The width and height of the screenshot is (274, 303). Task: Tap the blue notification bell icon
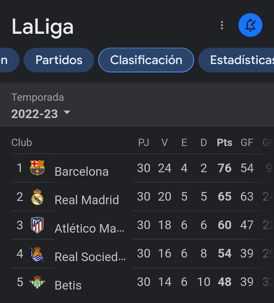pos(250,25)
